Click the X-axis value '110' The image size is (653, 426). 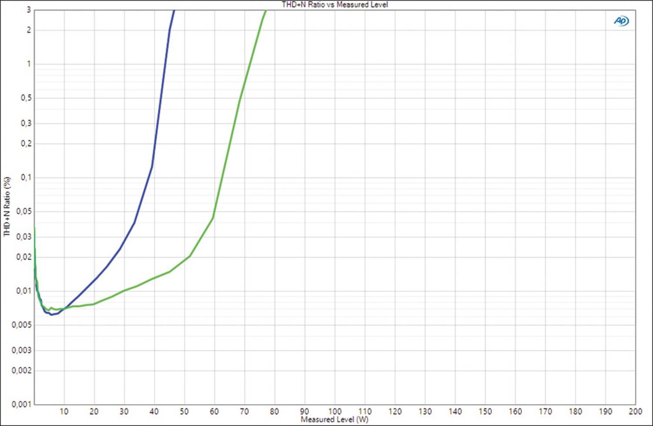tap(365, 411)
